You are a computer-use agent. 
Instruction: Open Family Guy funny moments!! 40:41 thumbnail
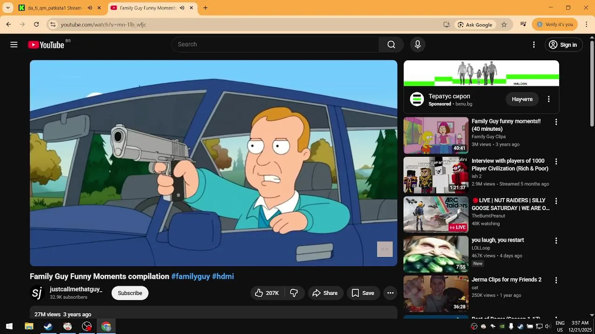tap(436, 135)
